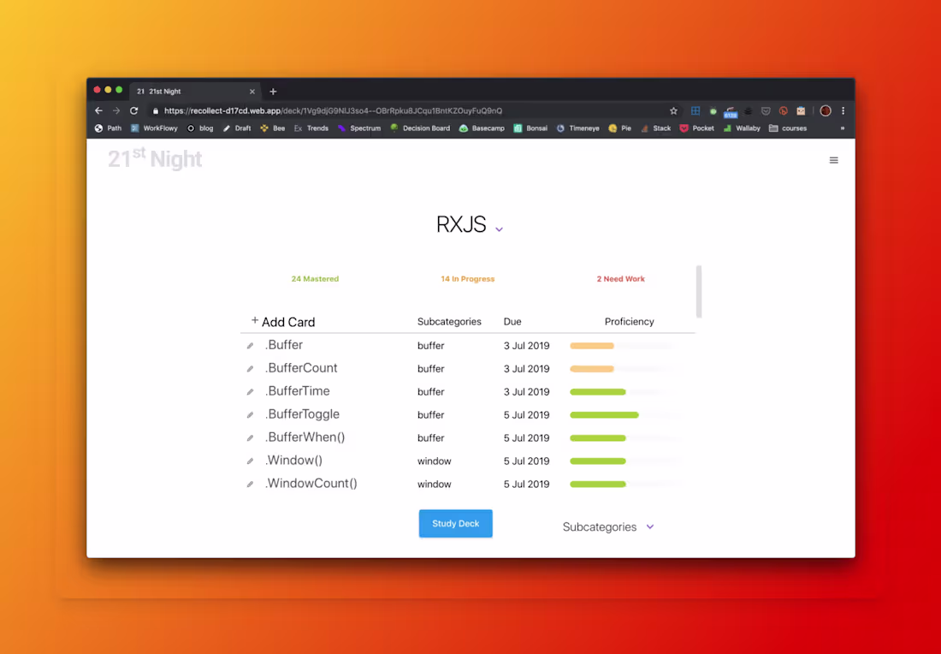Click the 14 In Progress stat
The image size is (941, 654).
pos(467,279)
